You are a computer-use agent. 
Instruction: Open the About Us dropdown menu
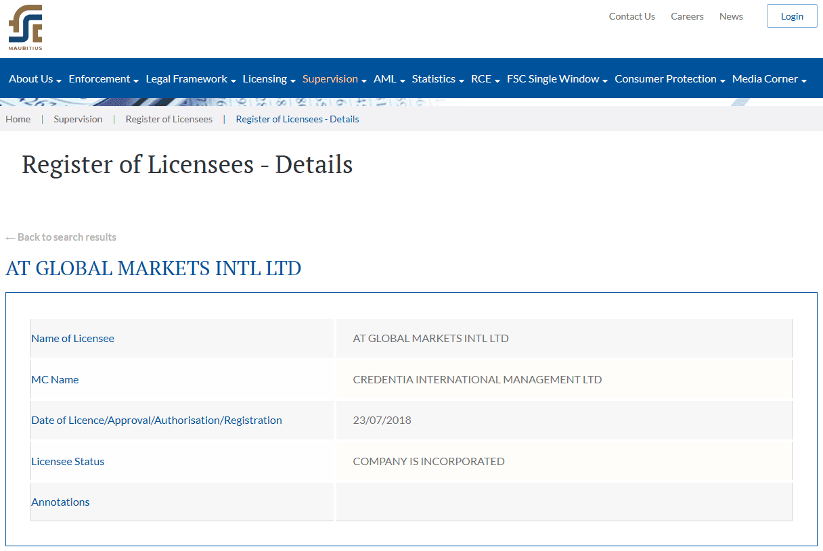coord(35,79)
